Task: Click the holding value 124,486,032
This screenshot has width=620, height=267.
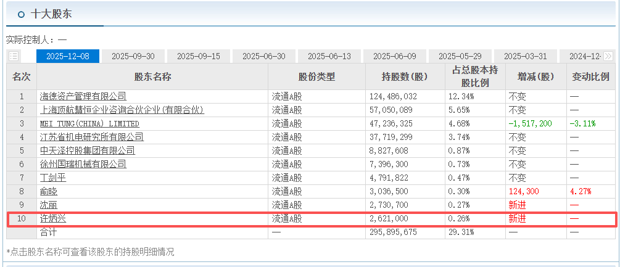Action: [393, 96]
